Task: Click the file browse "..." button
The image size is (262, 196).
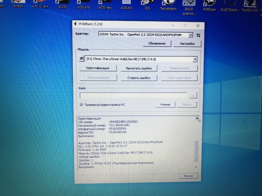Action: (x=193, y=96)
